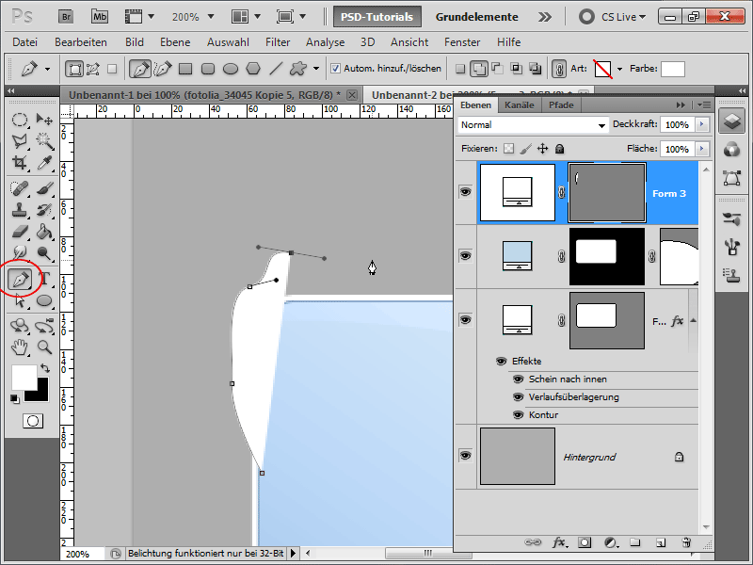753x565 pixels.
Task: Select the Elliptical Marquee tool
Action: click(19, 120)
